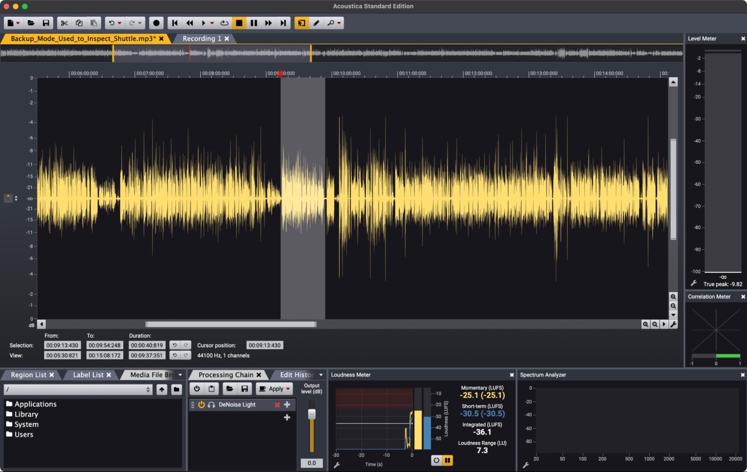Expand the Apply button dropdown
This screenshot has width=747, height=472.
pyautogui.click(x=287, y=389)
